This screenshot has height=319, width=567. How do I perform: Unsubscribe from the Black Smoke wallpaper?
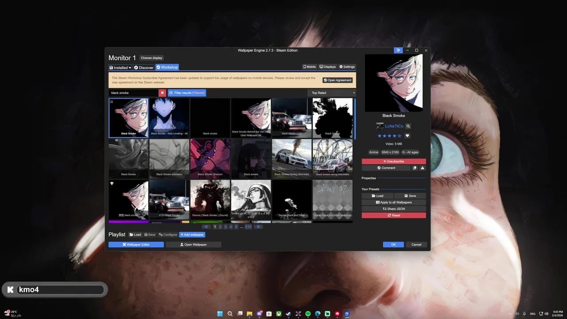(394, 161)
